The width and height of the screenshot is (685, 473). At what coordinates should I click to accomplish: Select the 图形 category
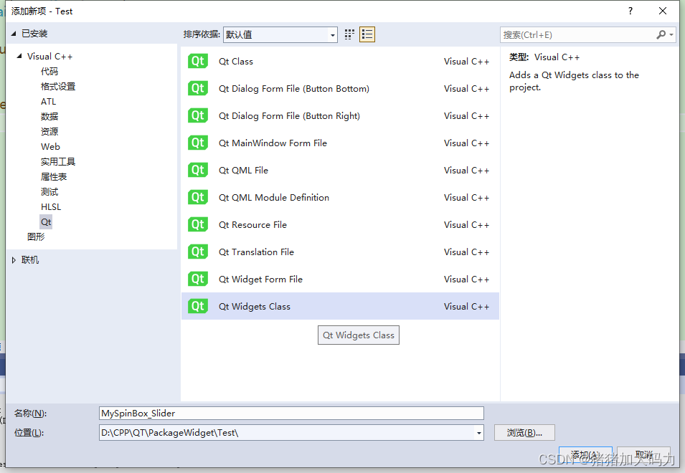[36, 237]
